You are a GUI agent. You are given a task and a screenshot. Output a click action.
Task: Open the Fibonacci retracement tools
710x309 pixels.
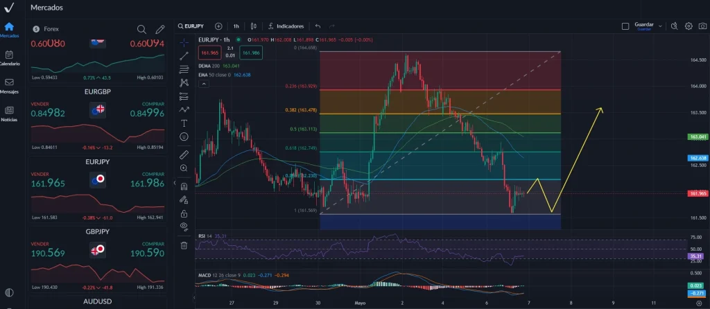(x=184, y=69)
